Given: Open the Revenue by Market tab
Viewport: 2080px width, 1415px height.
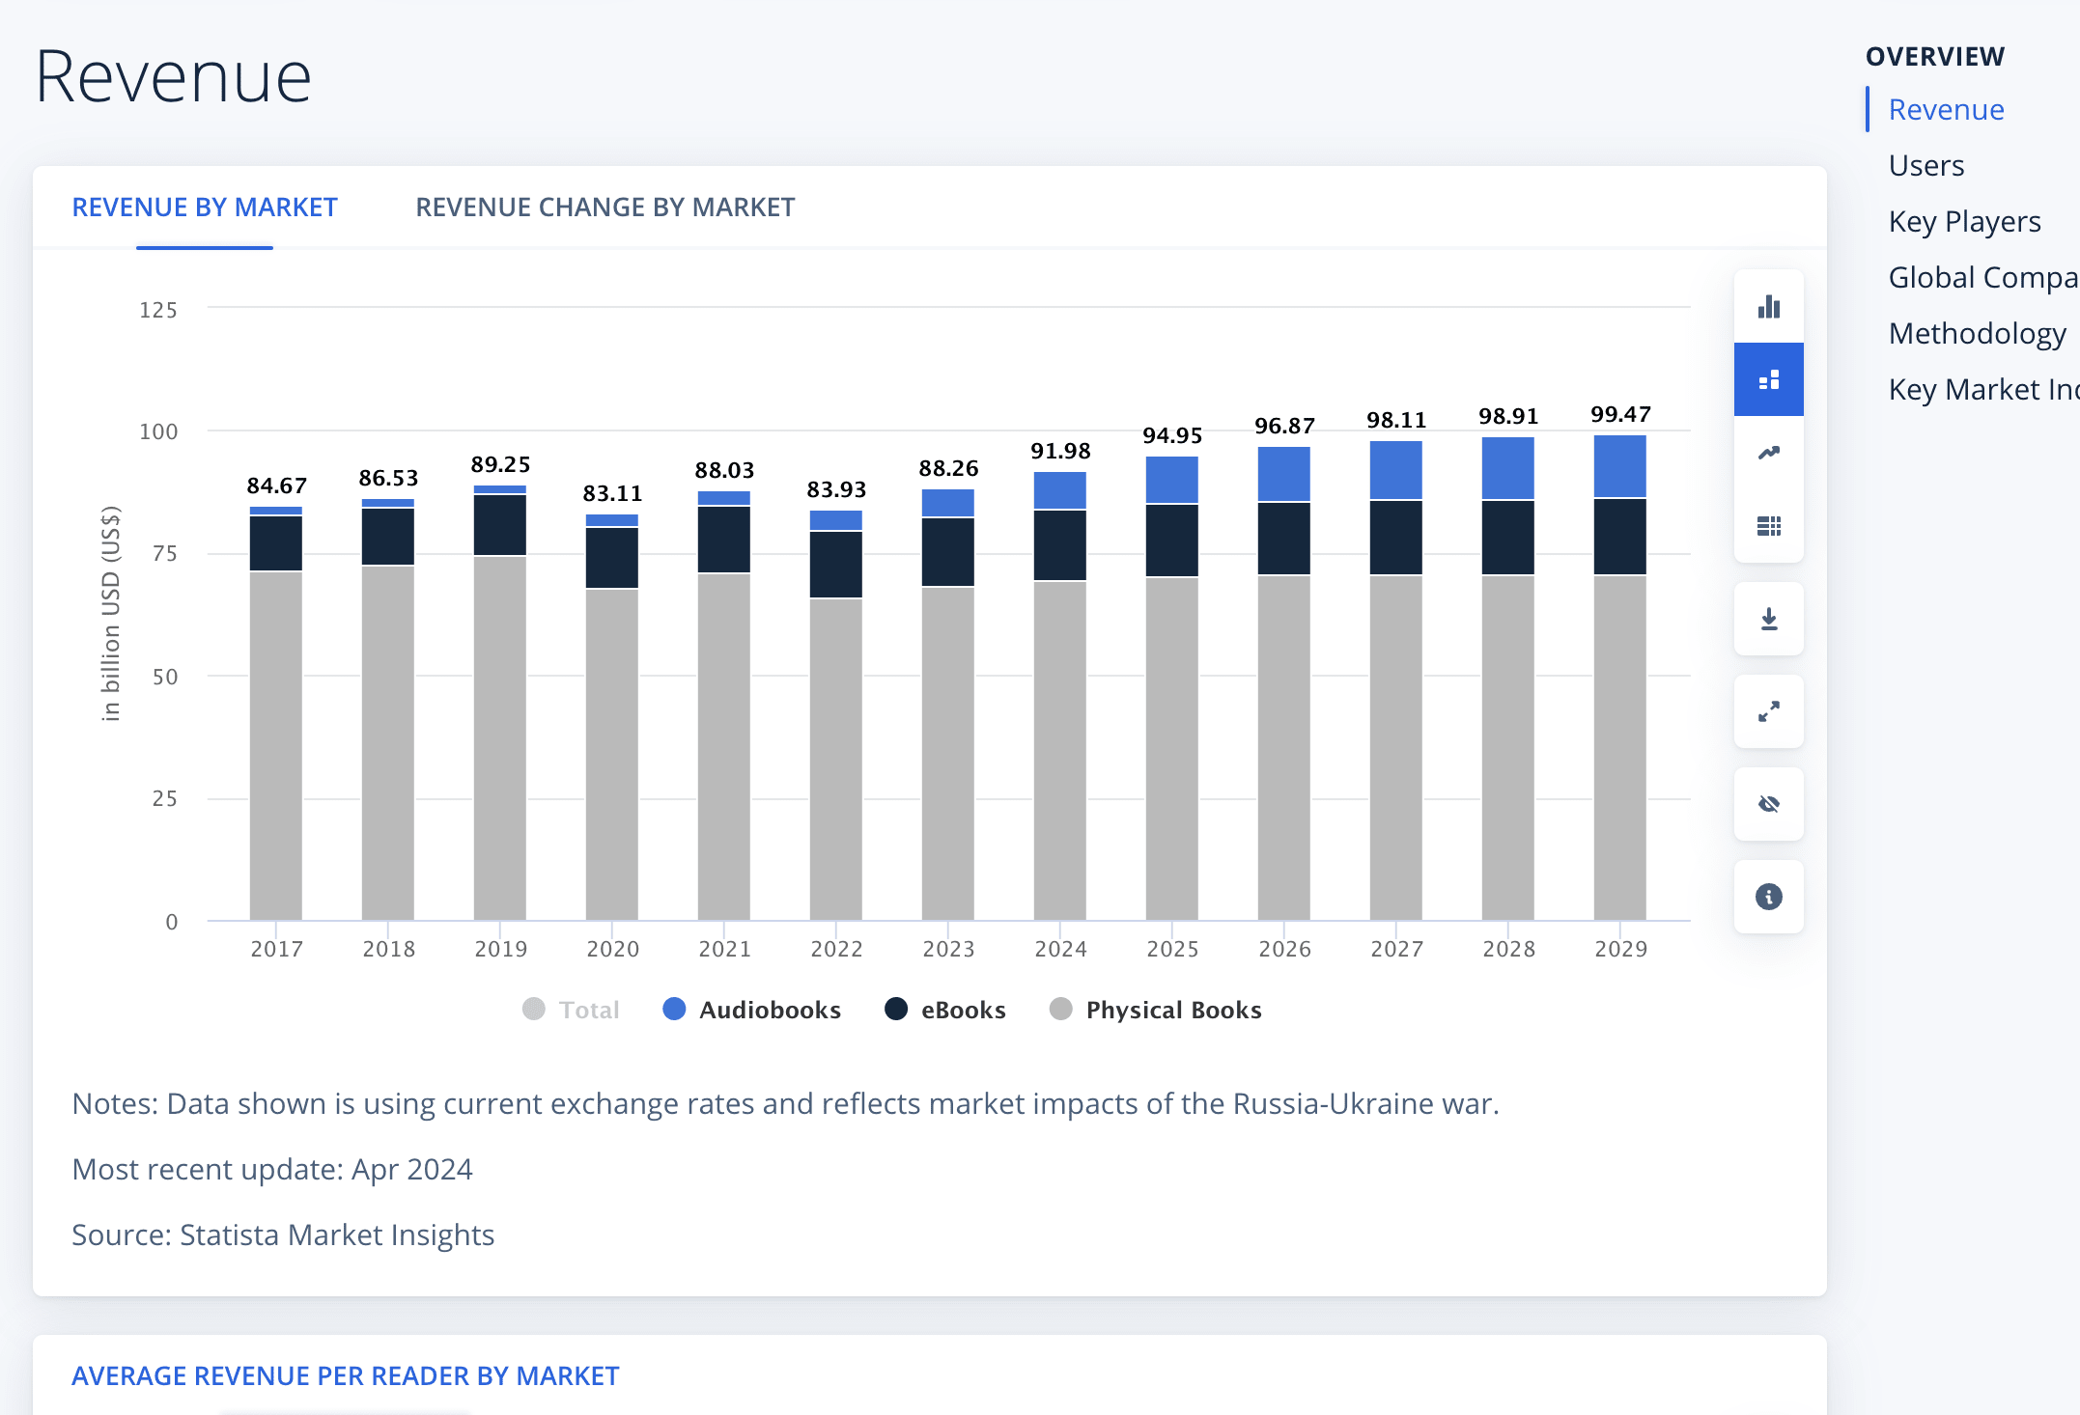Looking at the screenshot, I should (x=205, y=208).
